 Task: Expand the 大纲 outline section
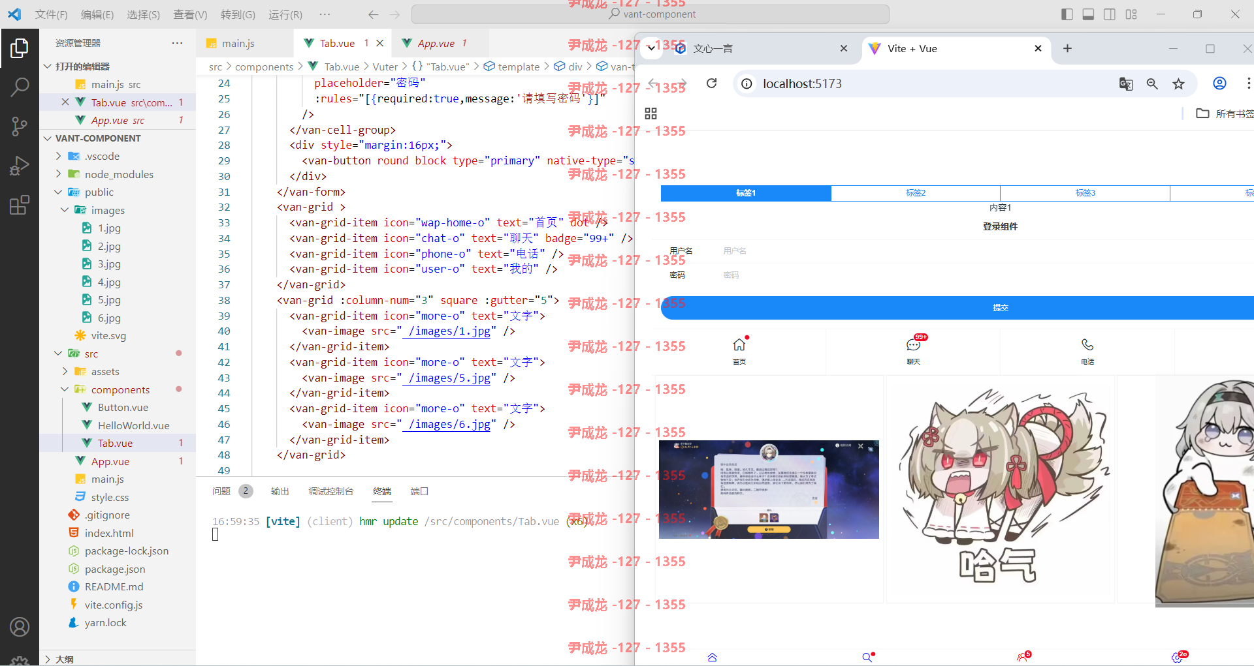click(x=48, y=659)
